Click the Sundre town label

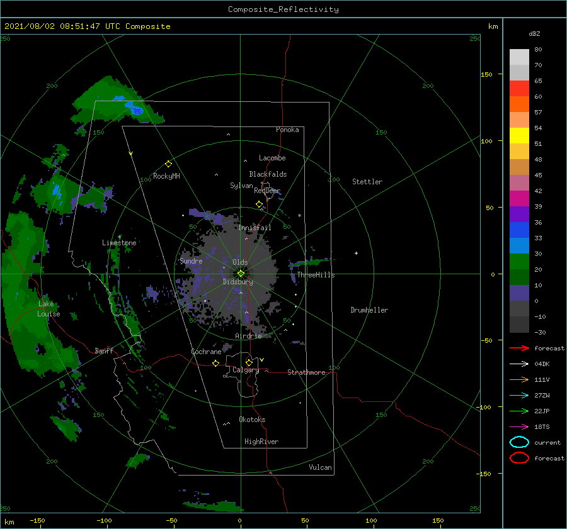click(191, 261)
